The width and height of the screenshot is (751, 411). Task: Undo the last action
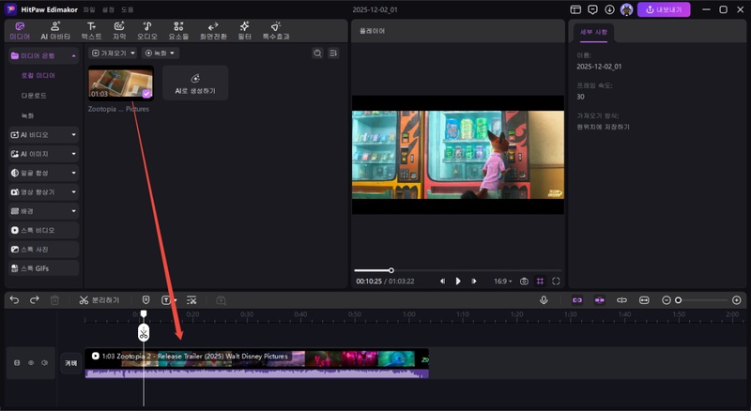click(14, 300)
